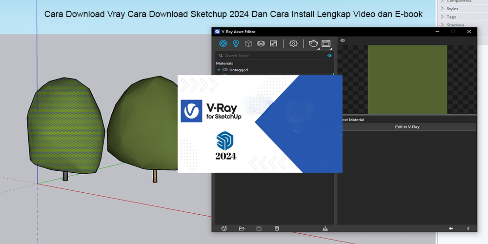Go up with the up arrow icon
Screen dimensions: 488x244
coord(468,228)
